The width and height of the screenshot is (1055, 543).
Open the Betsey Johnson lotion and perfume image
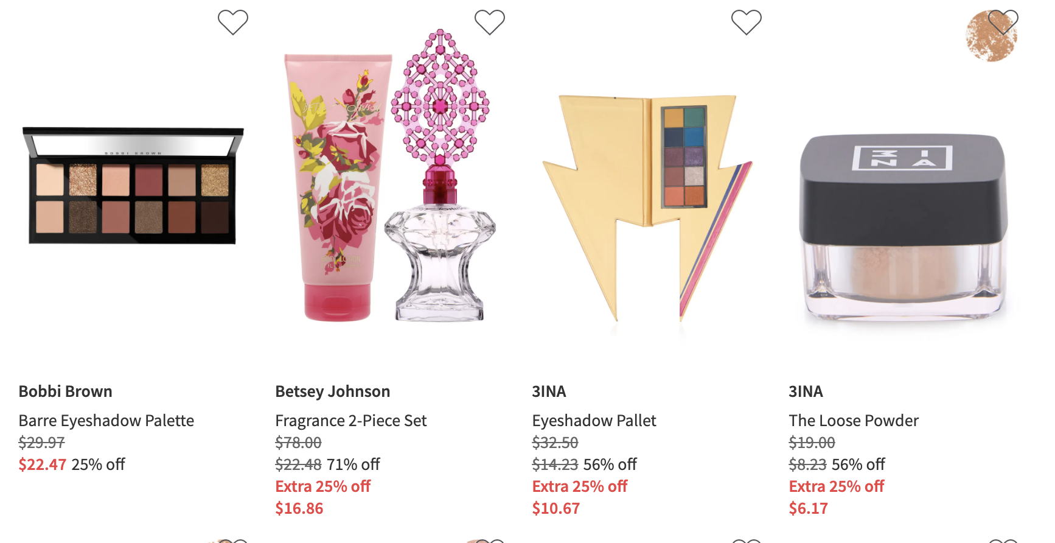coord(389,175)
